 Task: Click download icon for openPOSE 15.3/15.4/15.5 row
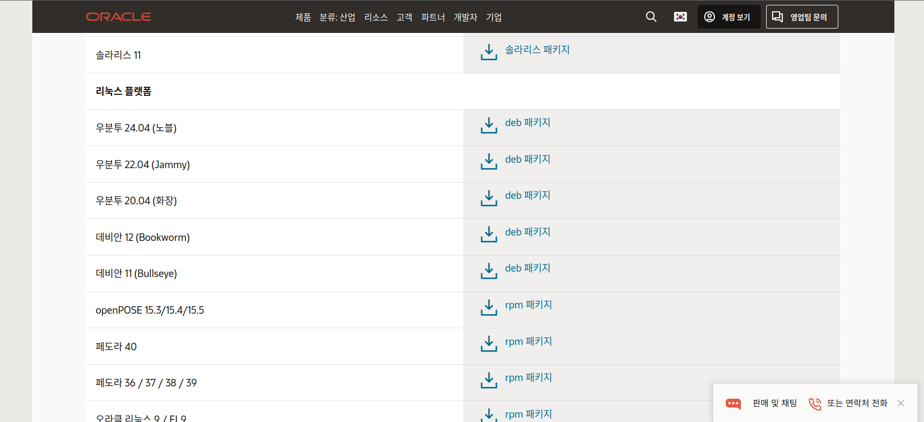point(489,308)
